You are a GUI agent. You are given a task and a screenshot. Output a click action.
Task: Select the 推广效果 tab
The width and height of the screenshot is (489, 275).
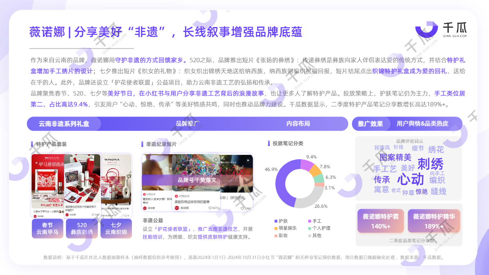tap(370, 124)
